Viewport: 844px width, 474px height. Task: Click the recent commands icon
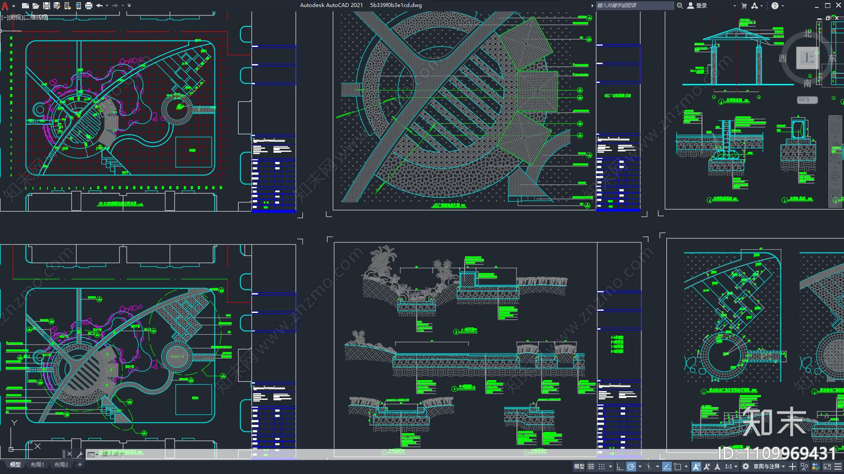[x=91, y=454]
